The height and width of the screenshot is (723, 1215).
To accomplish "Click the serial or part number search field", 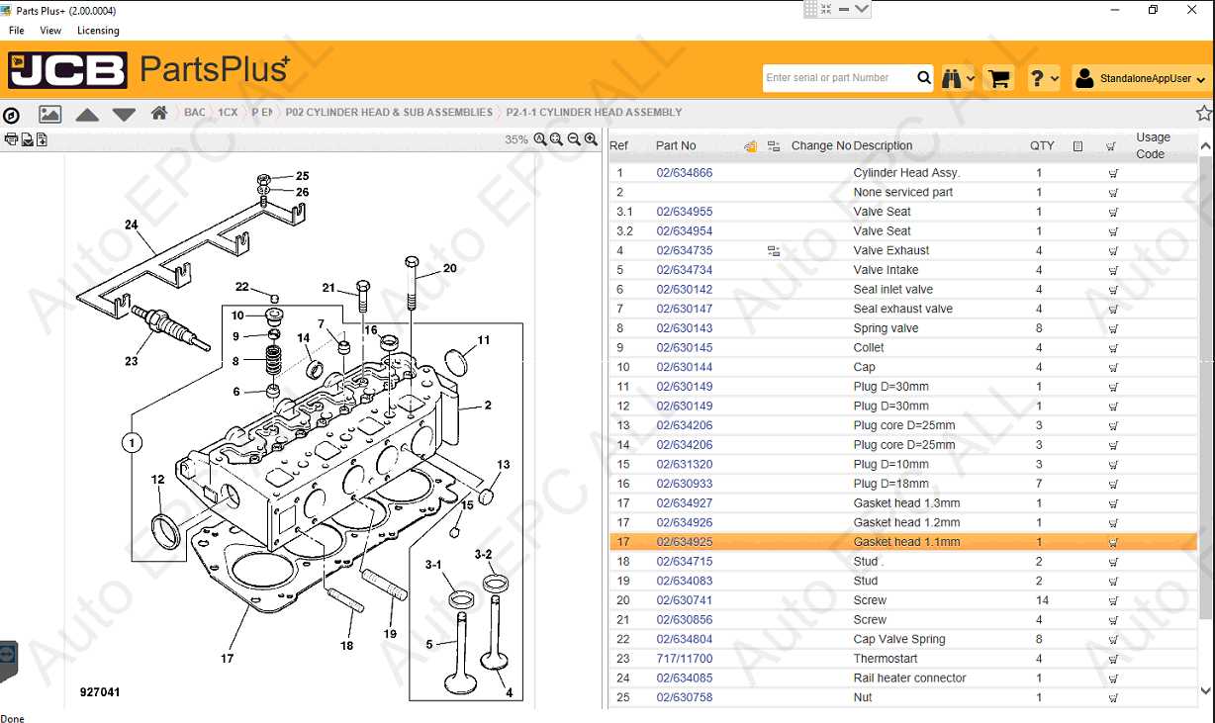I will (x=841, y=77).
